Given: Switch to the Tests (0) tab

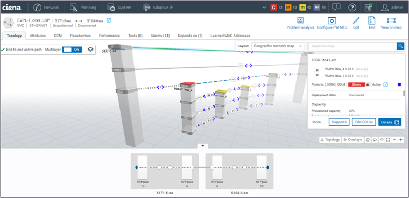Looking at the screenshot, I should (x=135, y=36).
